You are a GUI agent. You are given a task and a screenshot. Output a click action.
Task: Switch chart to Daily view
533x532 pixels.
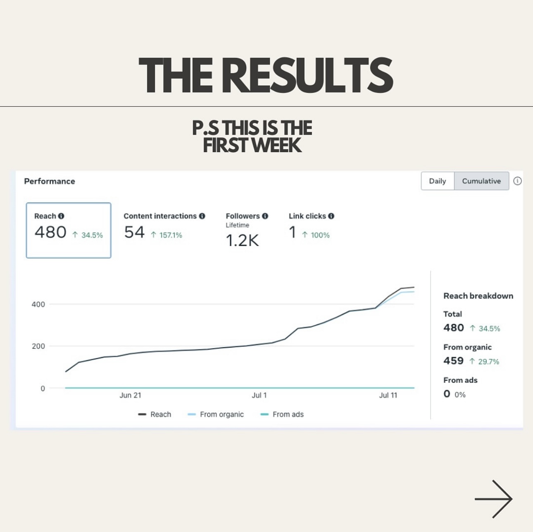[x=437, y=181]
